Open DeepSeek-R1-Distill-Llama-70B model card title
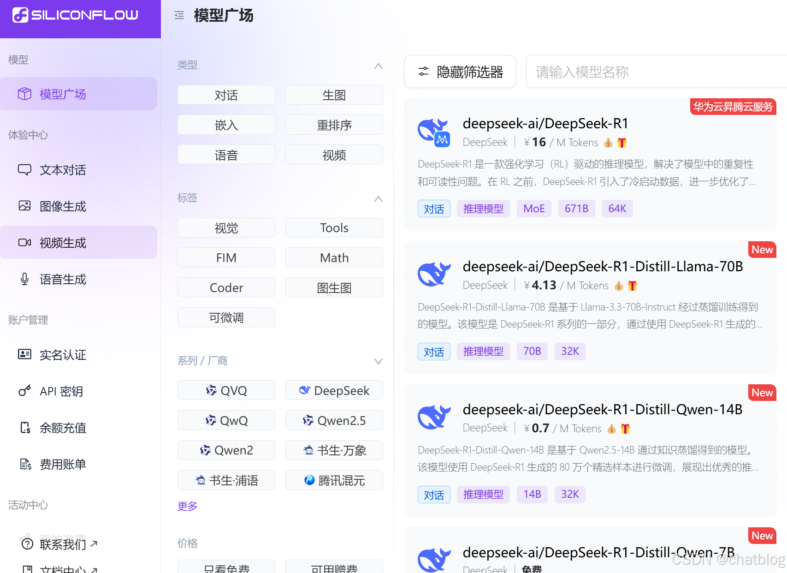The image size is (787, 573). pyautogui.click(x=603, y=266)
